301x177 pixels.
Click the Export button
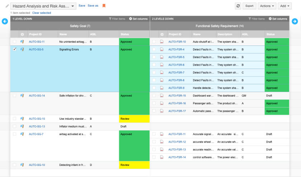click(x=249, y=6)
